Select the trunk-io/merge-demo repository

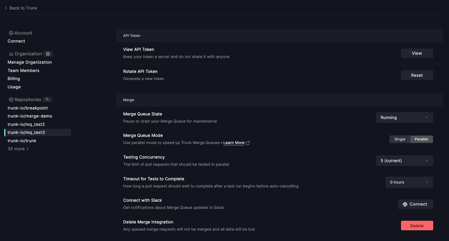click(x=30, y=116)
